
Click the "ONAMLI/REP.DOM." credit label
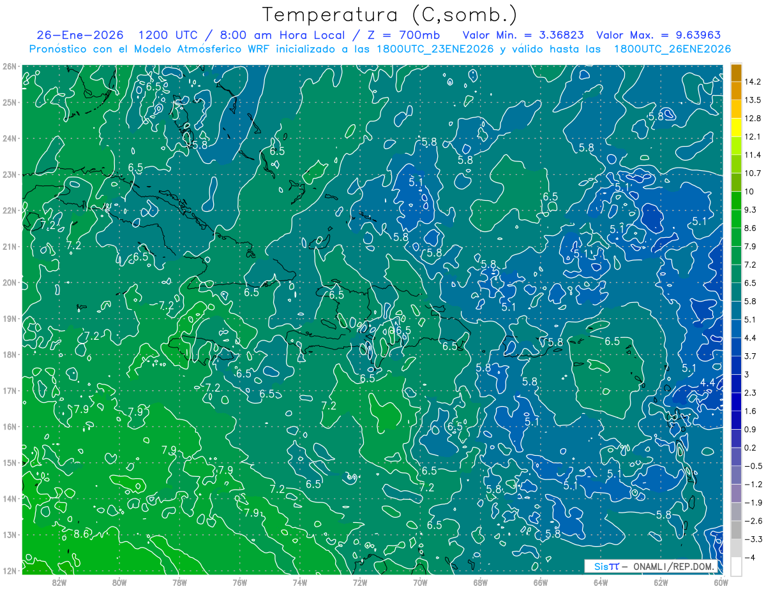pos(674,566)
